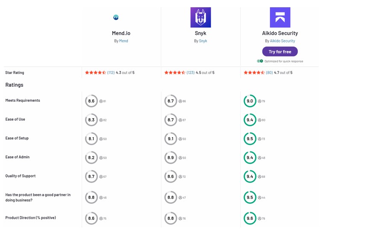Click Aikido's Ease of Admin 9.4 circle
This screenshot has width=367, height=236.
pyautogui.click(x=250, y=158)
